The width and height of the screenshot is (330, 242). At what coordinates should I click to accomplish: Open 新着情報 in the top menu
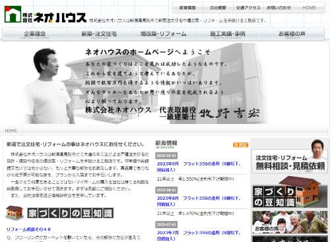187,8
